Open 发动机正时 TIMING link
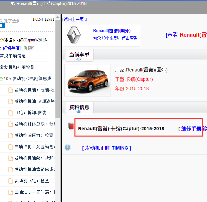Viewport: 207px width, 202px height. pos(107,148)
